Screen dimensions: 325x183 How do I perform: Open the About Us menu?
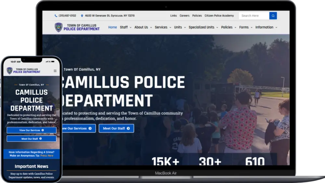pos(141,27)
